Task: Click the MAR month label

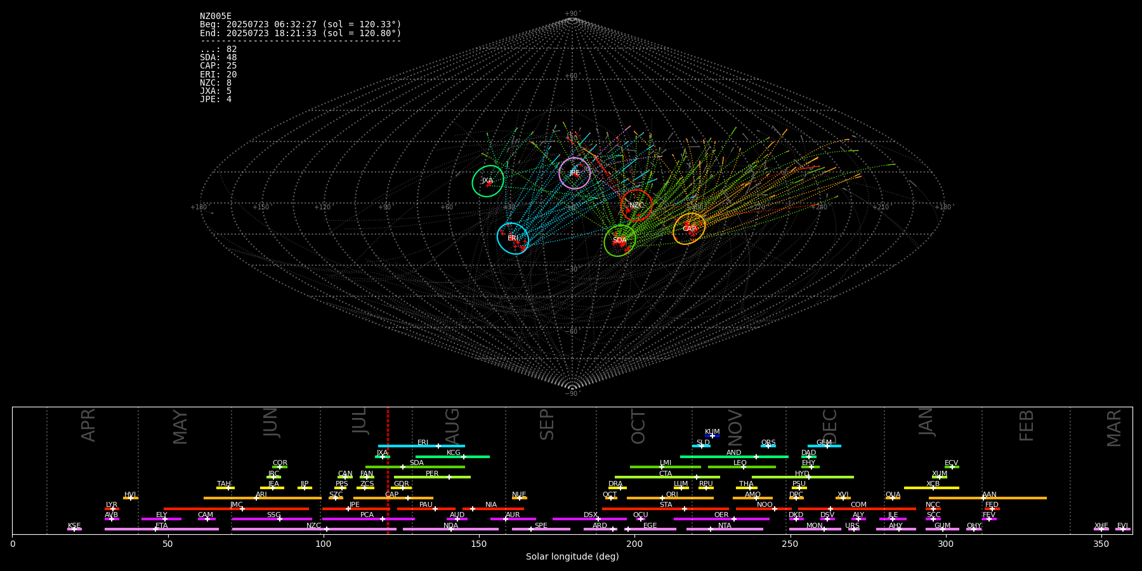Action: [x=1114, y=428]
